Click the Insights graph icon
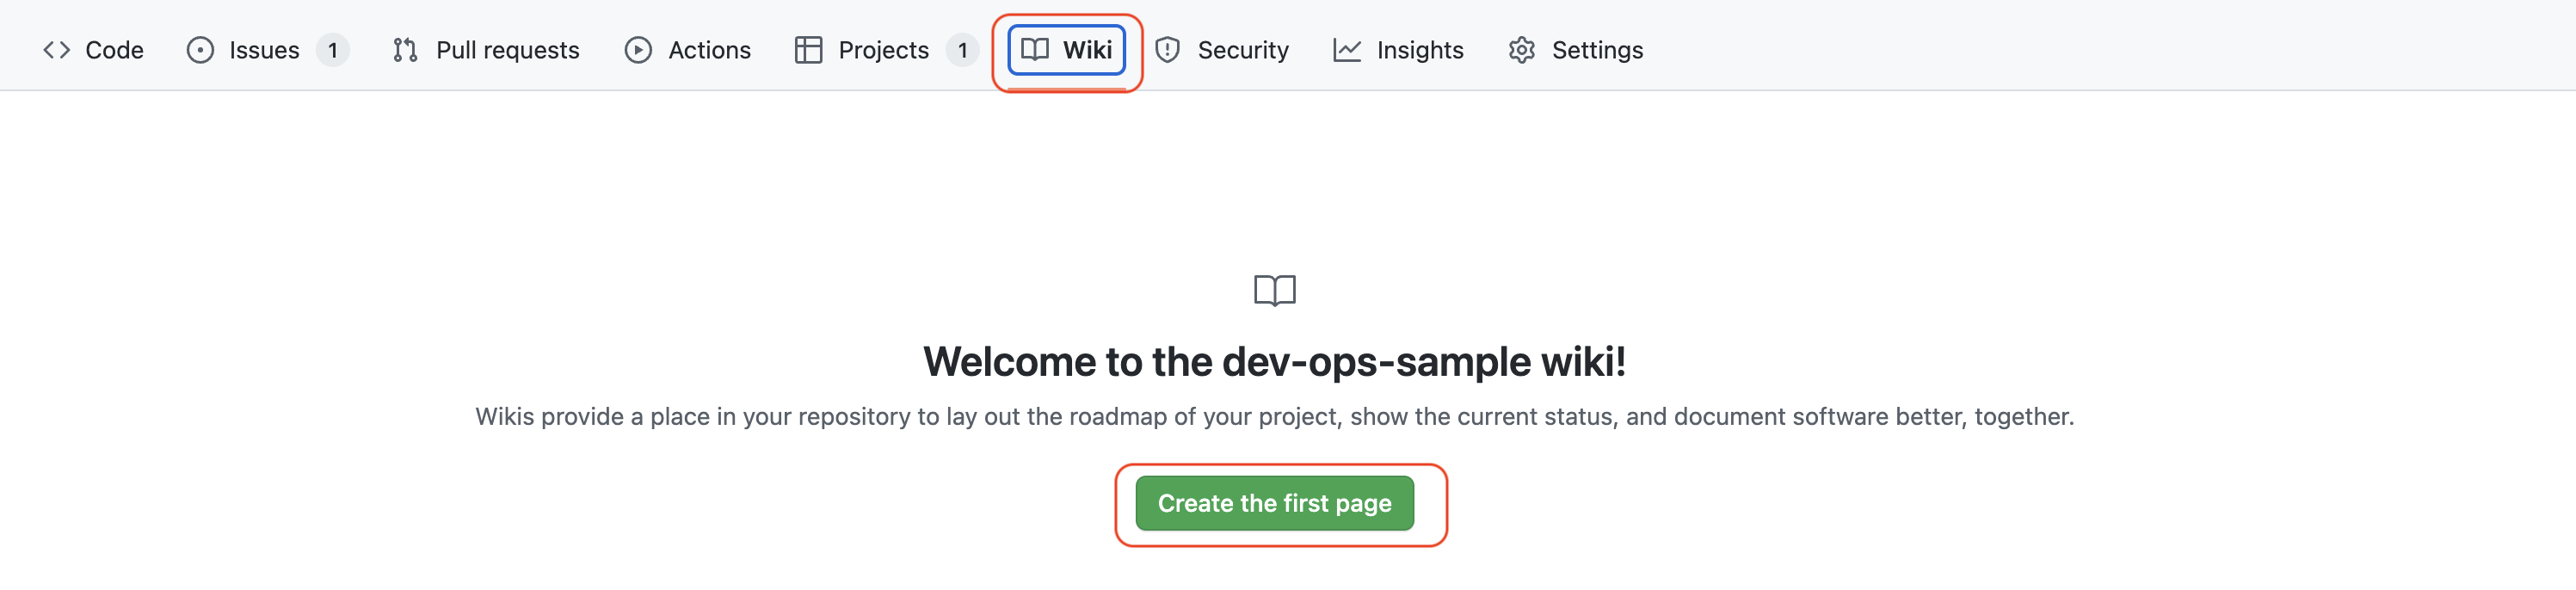 point(1347,50)
